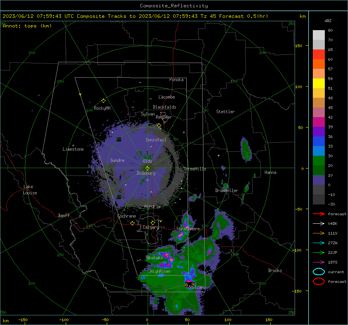Click the bright yellow 54-51 dBZ swatch
This screenshot has width=348, height=325.
[319, 83]
